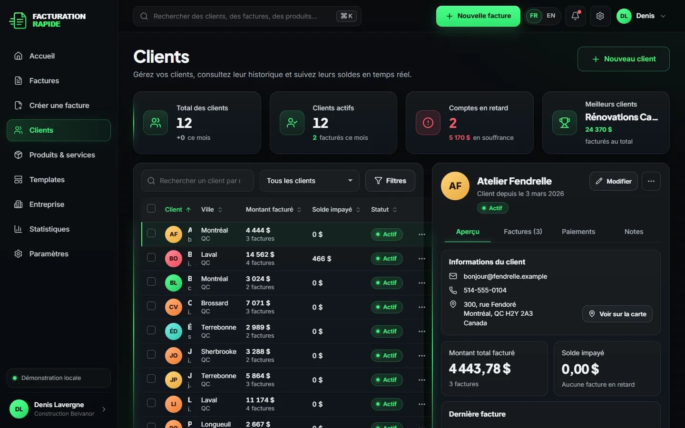The image size is (685, 428).
Task: Click the phone icon beside 514-555-0104
Action: (453, 290)
